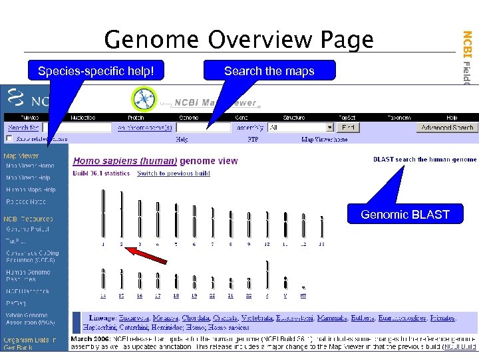Click the NCBI Map Viewer compass logo
This screenshot has width=479, height=359.
[x=144, y=99]
